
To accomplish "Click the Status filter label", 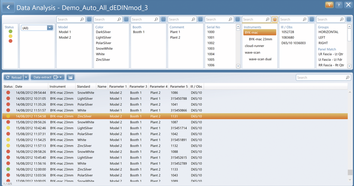I will [x=9, y=27].
